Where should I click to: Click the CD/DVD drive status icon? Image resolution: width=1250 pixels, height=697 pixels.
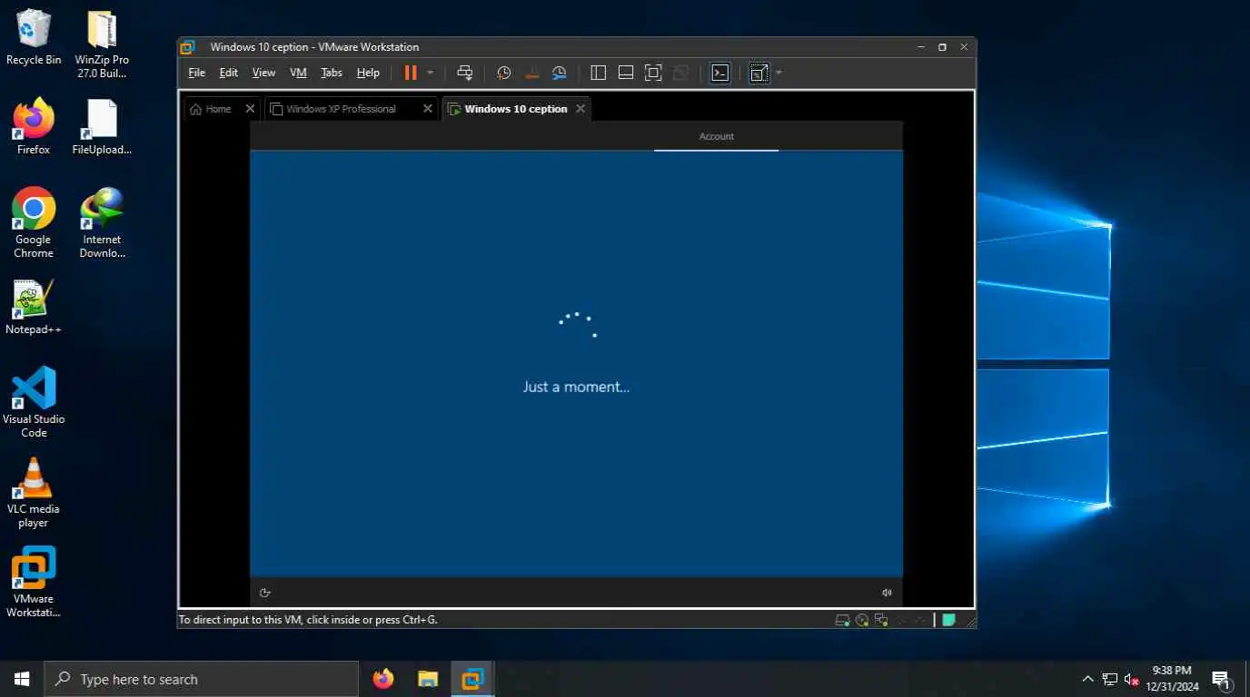pyautogui.click(x=862, y=620)
